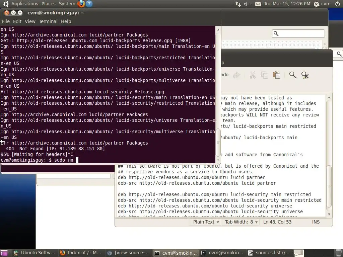Screen dimensions: 343x257
Task: Click the network connection indicator
Action: click(x=238, y=4)
